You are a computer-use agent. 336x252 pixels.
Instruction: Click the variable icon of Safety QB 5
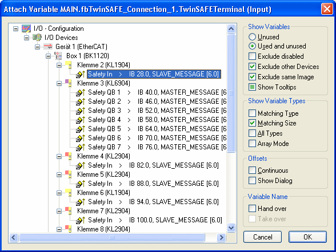(81, 129)
